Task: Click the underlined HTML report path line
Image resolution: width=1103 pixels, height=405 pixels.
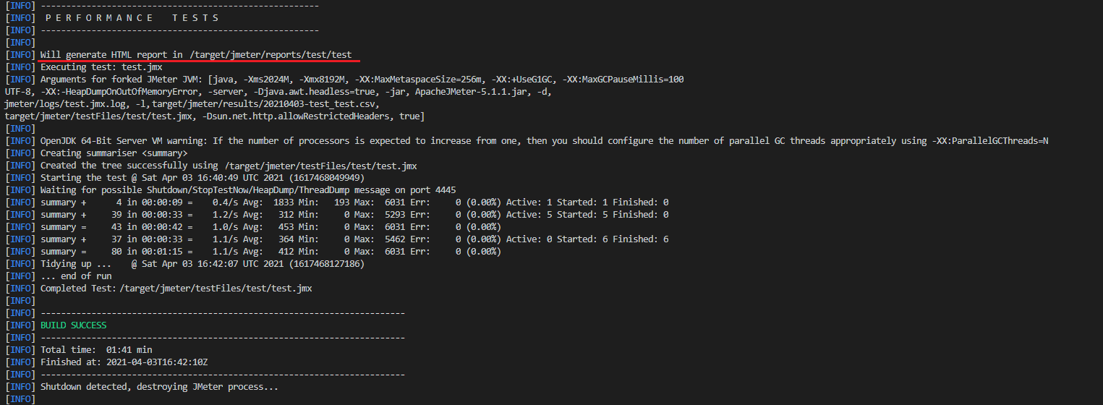Action: [196, 55]
